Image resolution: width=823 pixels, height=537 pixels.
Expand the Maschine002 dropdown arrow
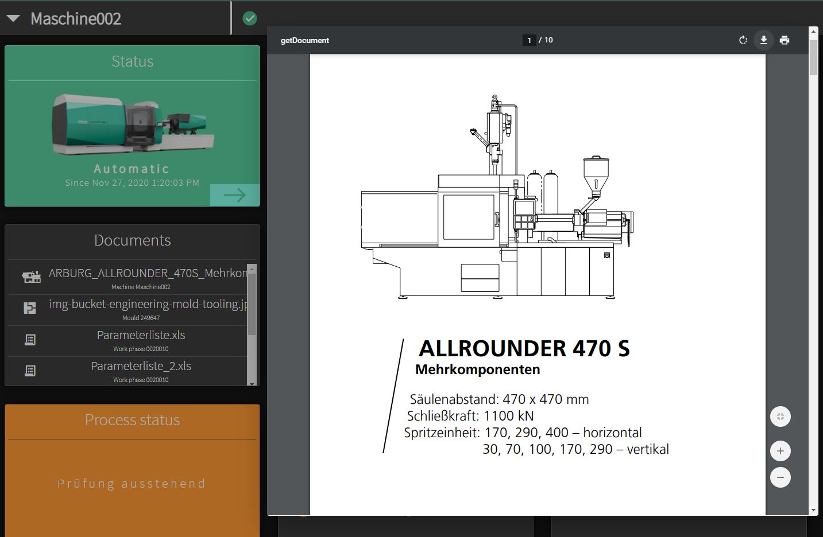click(13, 19)
